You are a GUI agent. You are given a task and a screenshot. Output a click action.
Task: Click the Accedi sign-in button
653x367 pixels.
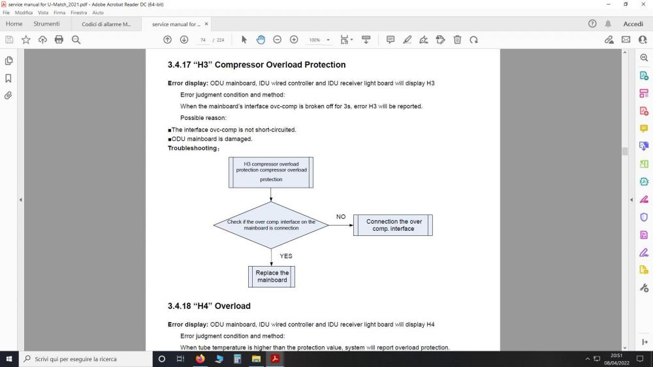[633, 24]
